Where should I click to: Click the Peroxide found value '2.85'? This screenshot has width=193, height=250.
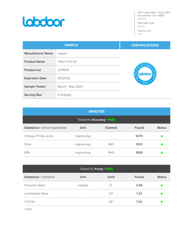pos(139,185)
